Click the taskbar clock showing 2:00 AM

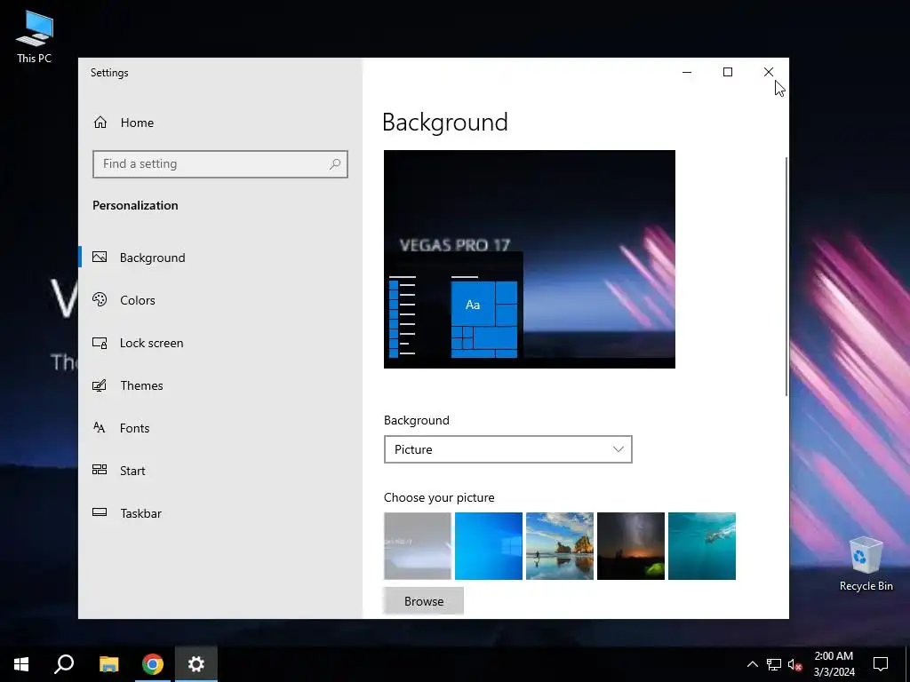pyautogui.click(x=834, y=664)
